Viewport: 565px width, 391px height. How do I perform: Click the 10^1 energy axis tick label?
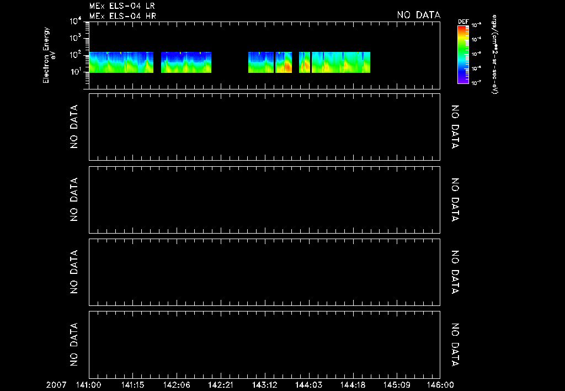[76, 71]
